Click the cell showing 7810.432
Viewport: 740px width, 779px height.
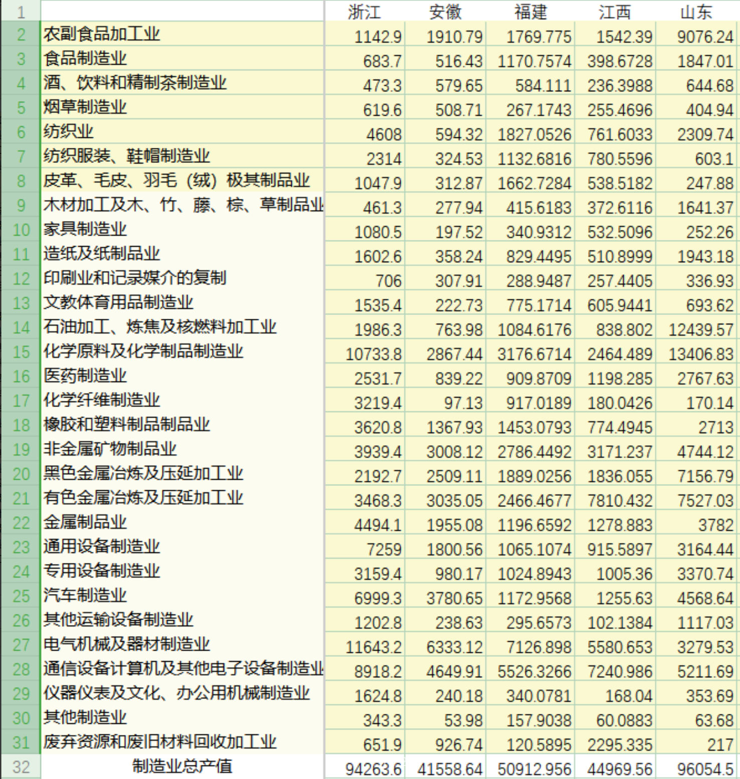(x=620, y=500)
